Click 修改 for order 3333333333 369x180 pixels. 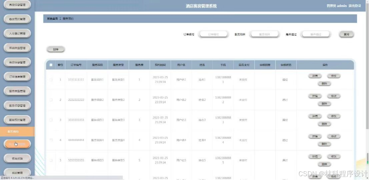[333, 116]
